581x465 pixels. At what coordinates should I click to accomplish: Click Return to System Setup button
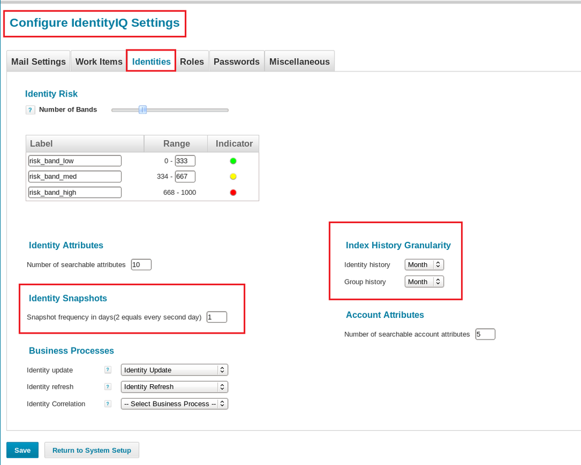pyautogui.click(x=92, y=450)
